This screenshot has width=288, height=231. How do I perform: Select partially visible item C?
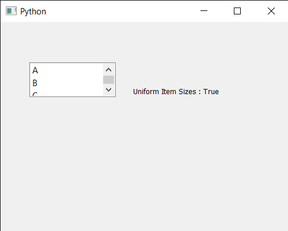point(67,93)
